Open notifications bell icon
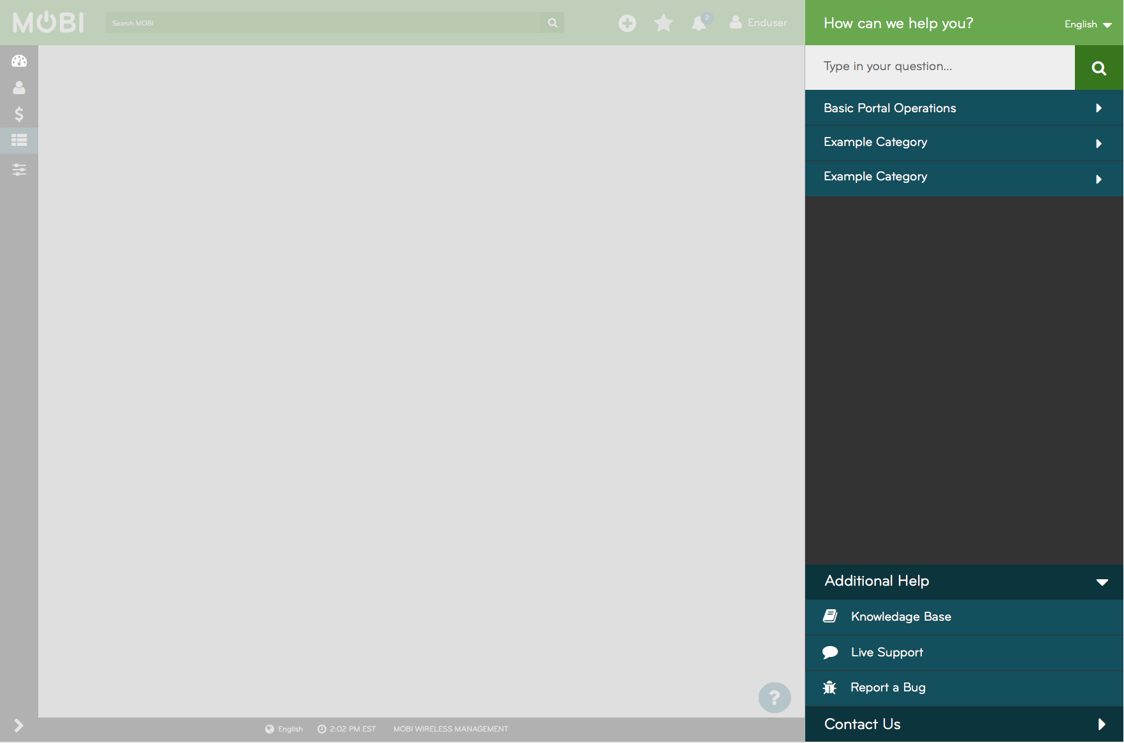 coord(699,23)
